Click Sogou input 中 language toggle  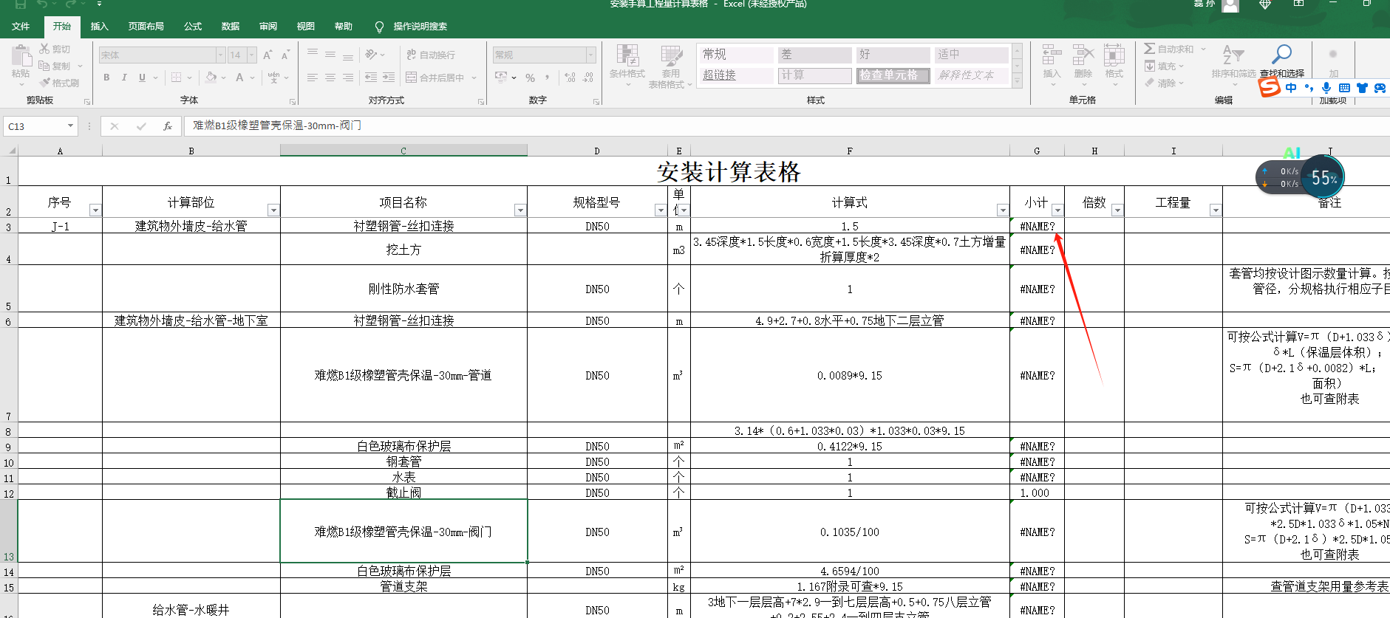pos(1291,88)
